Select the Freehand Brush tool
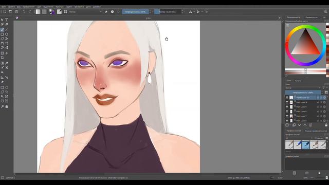Viewport: 329px width, 185px height. click(2, 30)
